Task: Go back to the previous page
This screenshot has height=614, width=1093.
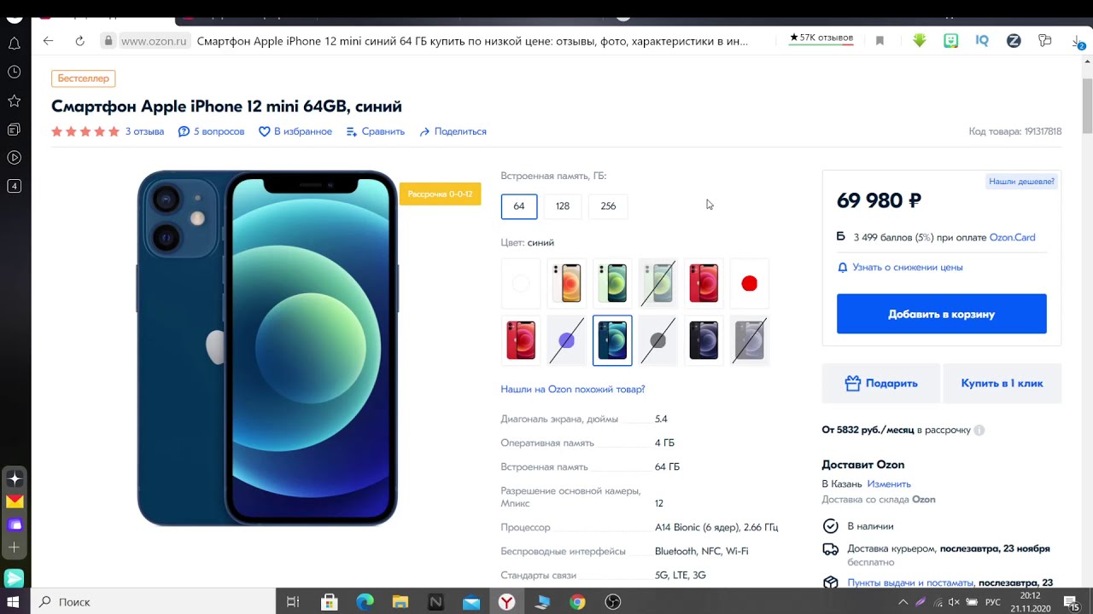Action: 48,41
